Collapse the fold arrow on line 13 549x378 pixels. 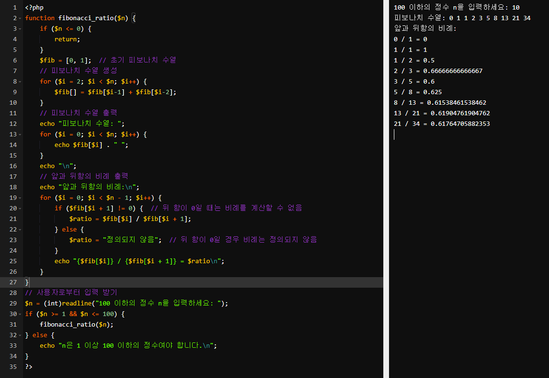[20, 134]
